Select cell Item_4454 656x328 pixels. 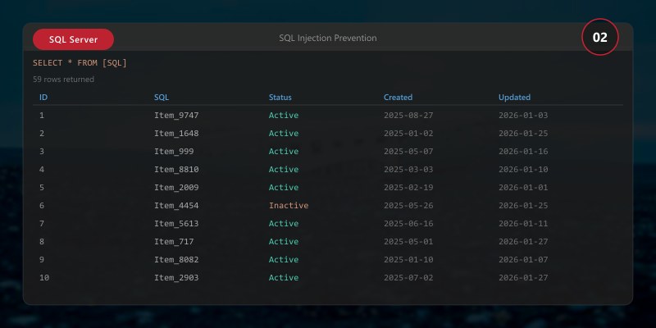(x=176, y=205)
